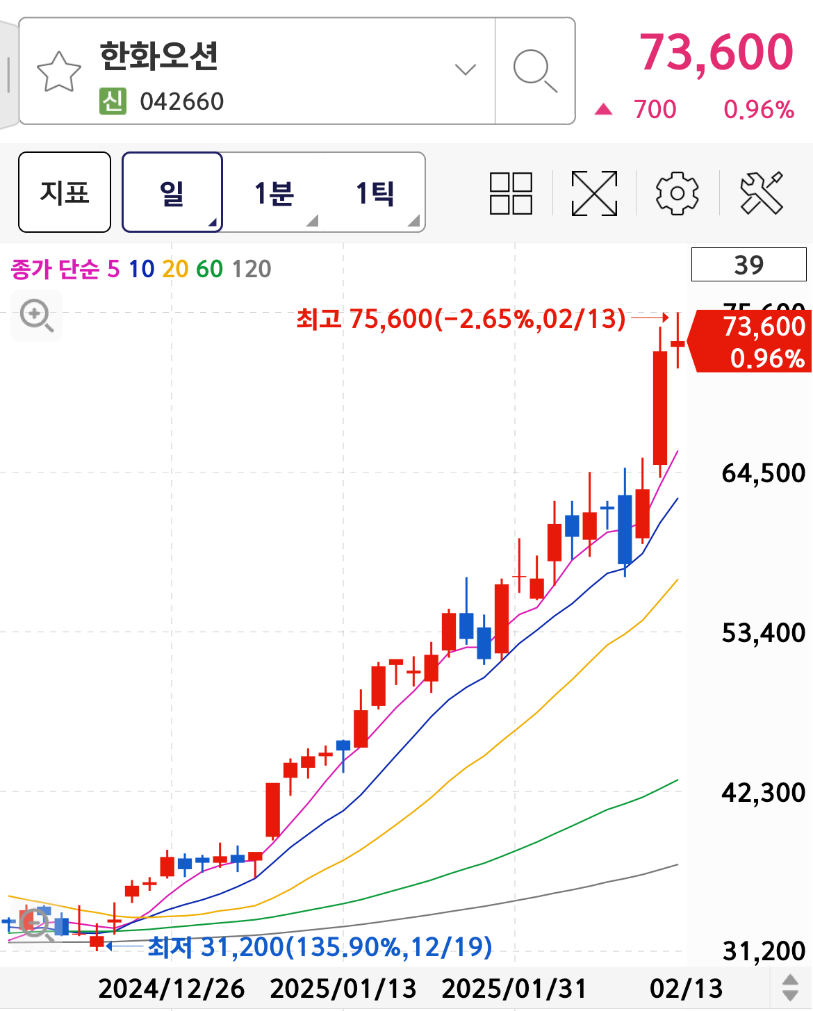The image size is (813, 1011).
Task: Toggle the green 60-day moving average label
Action: (x=209, y=269)
